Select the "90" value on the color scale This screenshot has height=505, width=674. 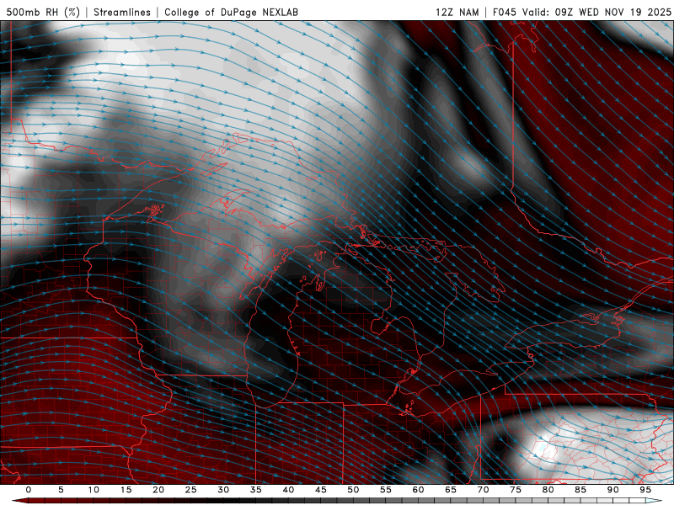(x=612, y=490)
